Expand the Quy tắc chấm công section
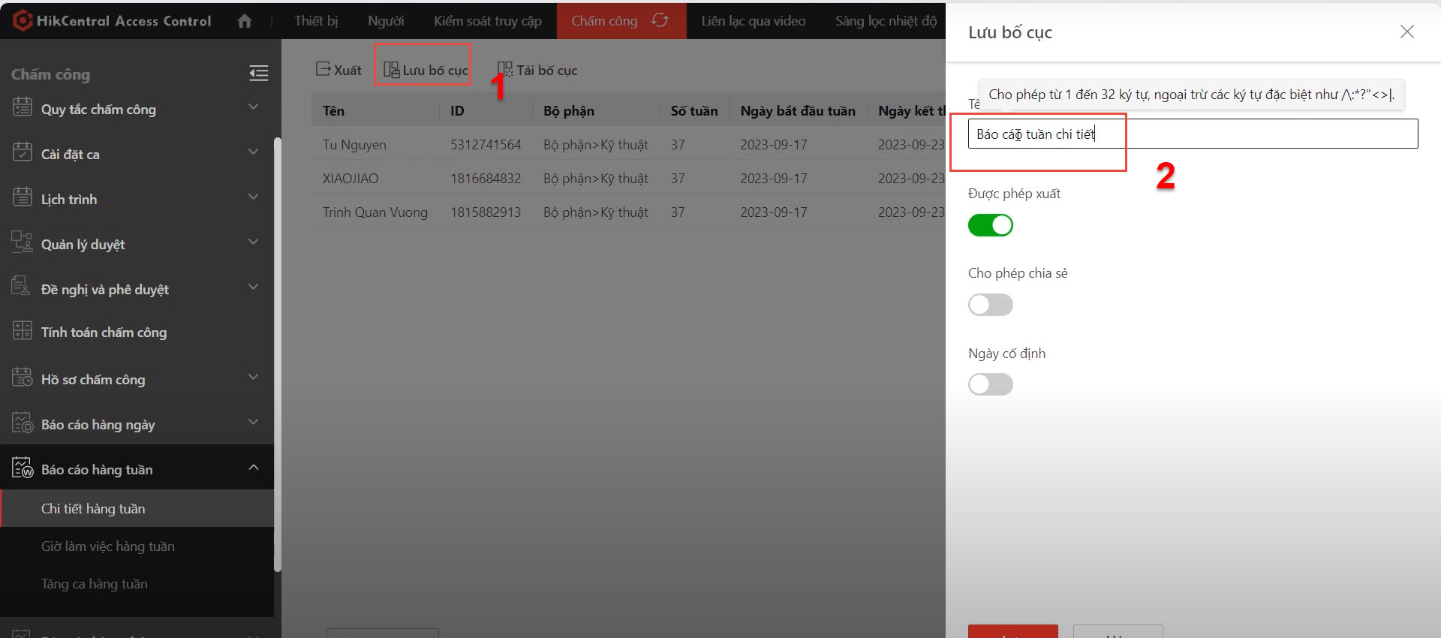This screenshot has width=1441, height=638. 254,107
